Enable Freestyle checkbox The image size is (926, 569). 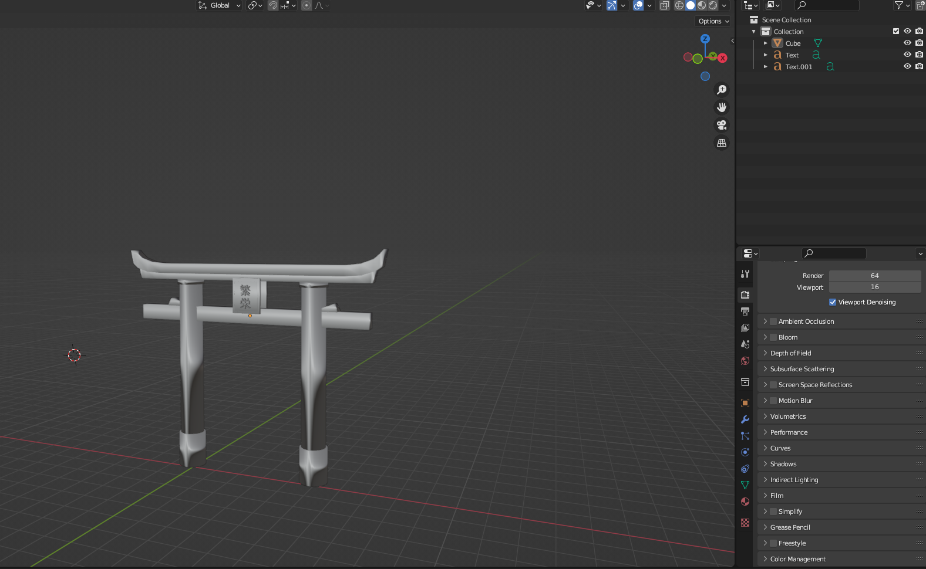click(773, 543)
